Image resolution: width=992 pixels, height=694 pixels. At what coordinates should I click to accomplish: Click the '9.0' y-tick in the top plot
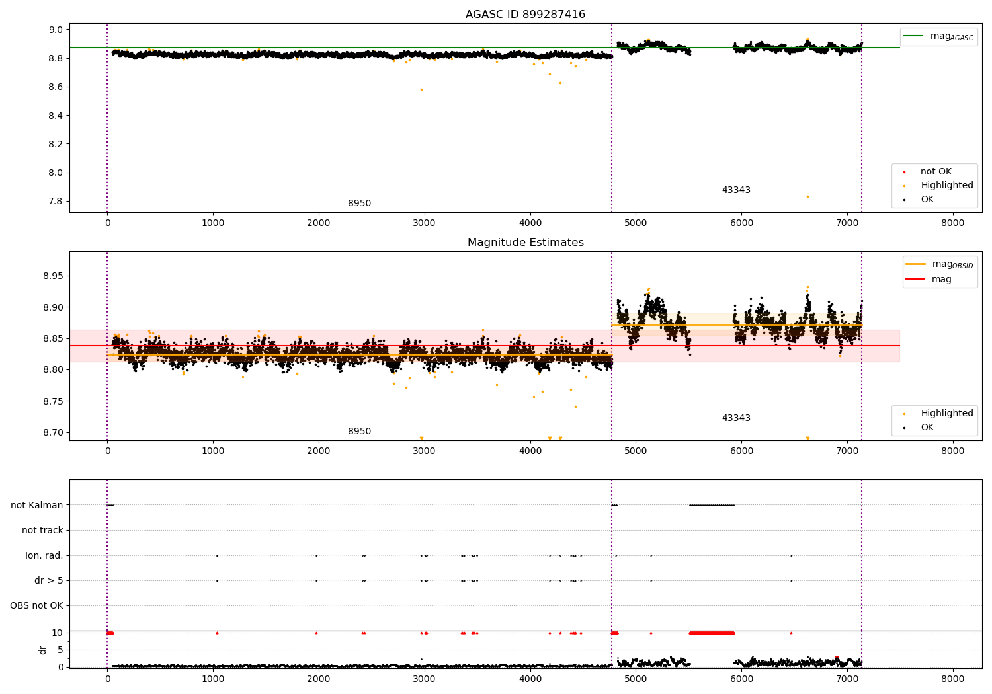coord(56,30)
